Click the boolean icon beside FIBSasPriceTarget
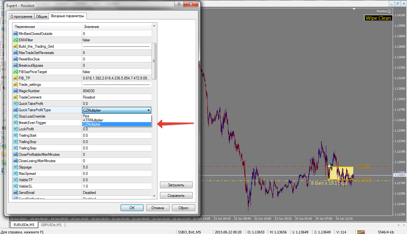The height and width of the screenshot is (234, 407). tap(15, 72)
